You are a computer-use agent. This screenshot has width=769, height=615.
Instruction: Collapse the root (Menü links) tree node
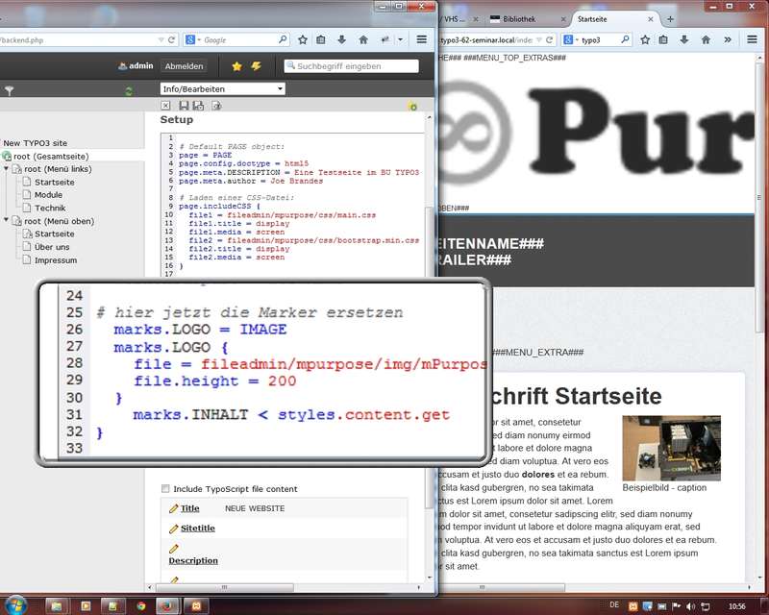[x=8, y=169]
